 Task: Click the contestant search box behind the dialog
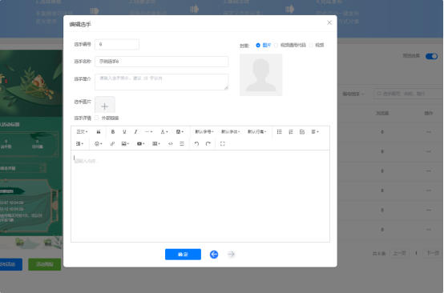(408, 94)
